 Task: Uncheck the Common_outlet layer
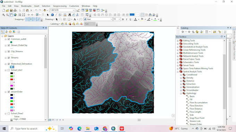tap(9, 39)
